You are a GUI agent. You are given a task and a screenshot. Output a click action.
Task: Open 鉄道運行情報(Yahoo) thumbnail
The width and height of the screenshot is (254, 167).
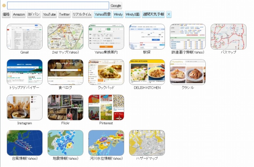(x=188, y=37)
